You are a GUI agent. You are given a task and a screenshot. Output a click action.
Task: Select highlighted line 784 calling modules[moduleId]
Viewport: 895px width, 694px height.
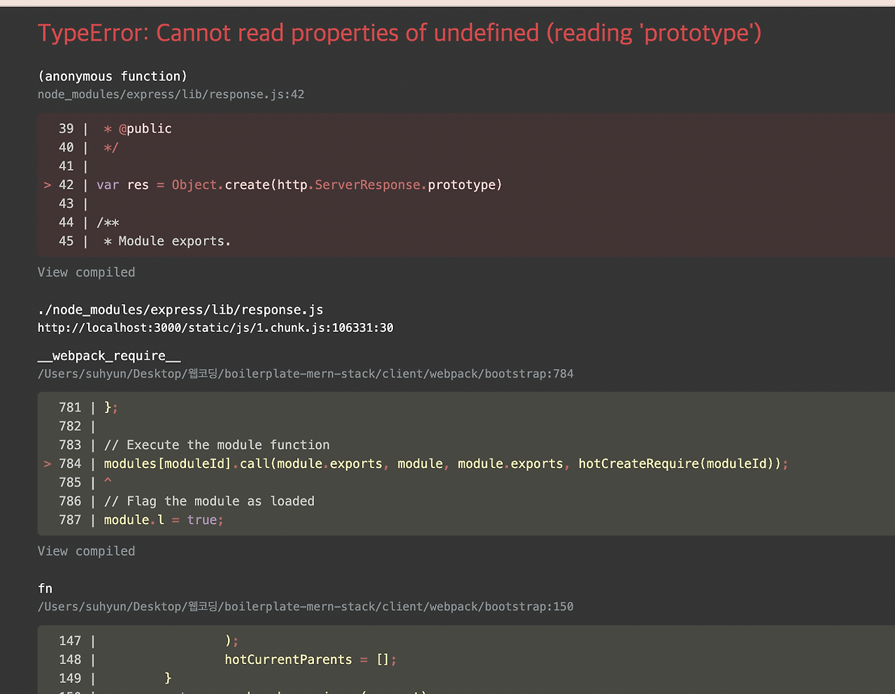[445, 463]
